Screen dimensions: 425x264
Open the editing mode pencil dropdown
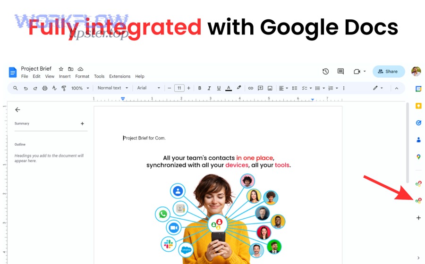click(x=378, y=88)
